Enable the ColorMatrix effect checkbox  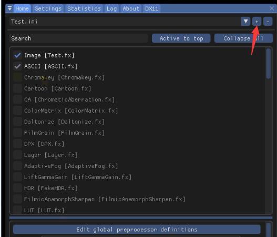(x=17, y=111)
